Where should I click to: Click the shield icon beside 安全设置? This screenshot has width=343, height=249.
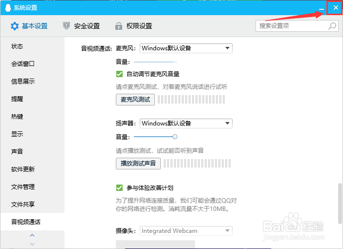coord(66,26)
